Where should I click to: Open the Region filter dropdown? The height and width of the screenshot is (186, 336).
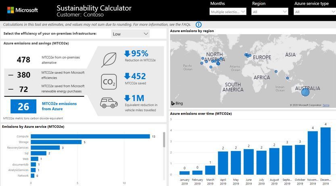tap(269, 12)
